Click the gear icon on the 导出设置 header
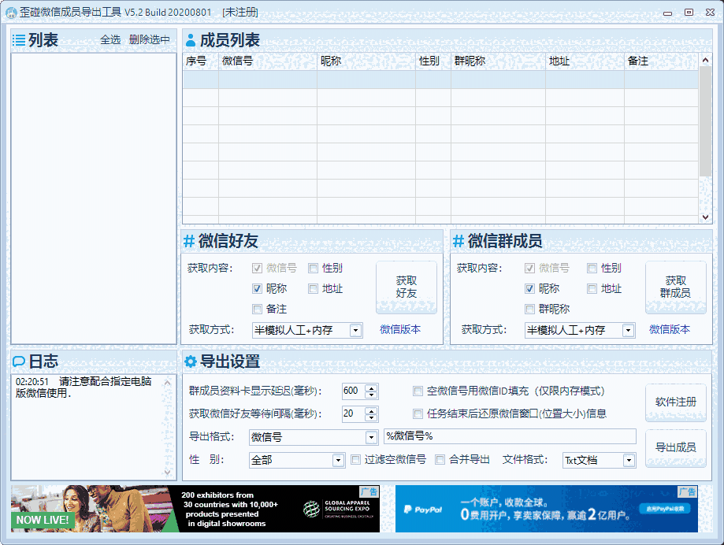The image size is (724, 545). (x=189, y=359)
